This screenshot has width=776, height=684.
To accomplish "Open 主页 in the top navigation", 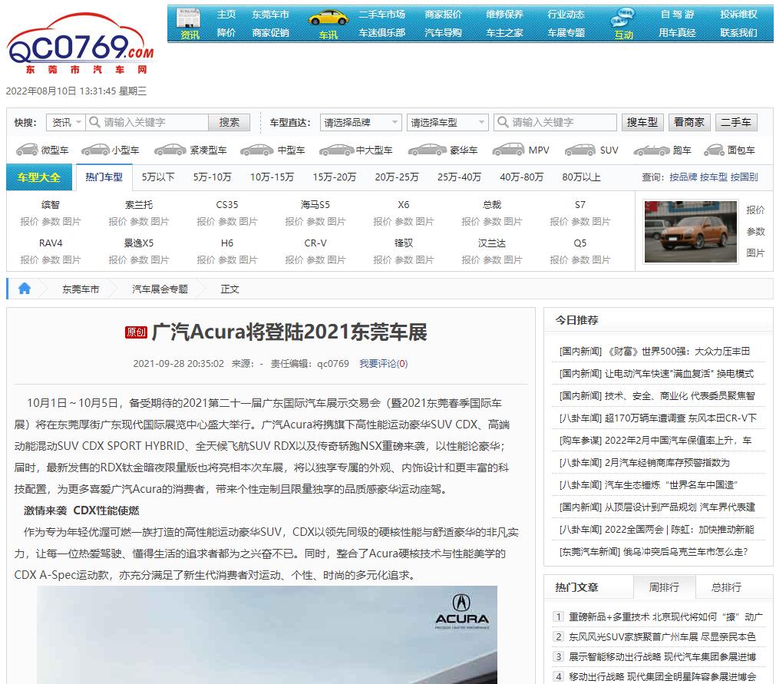I will [x=226, y=15].
